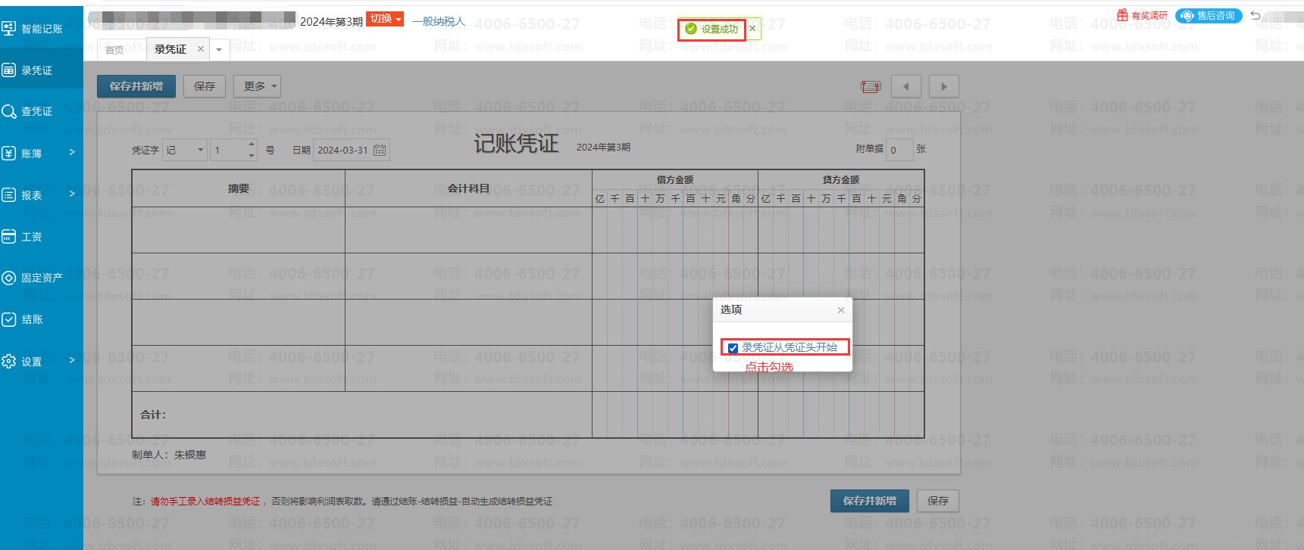Open 工资 module in sidebar
The width and height of the screenshot is (1304, 550).
(x=41, y=237)
